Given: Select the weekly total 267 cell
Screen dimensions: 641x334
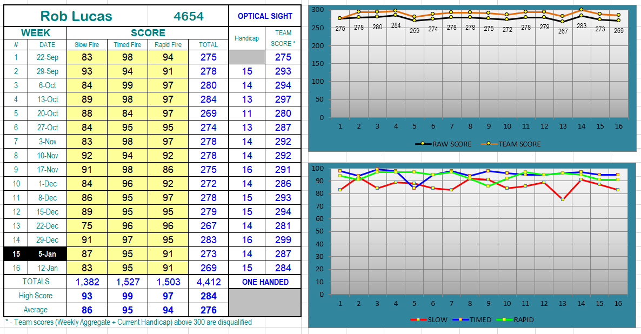Looking at the screenshot, I should point(209,226).
